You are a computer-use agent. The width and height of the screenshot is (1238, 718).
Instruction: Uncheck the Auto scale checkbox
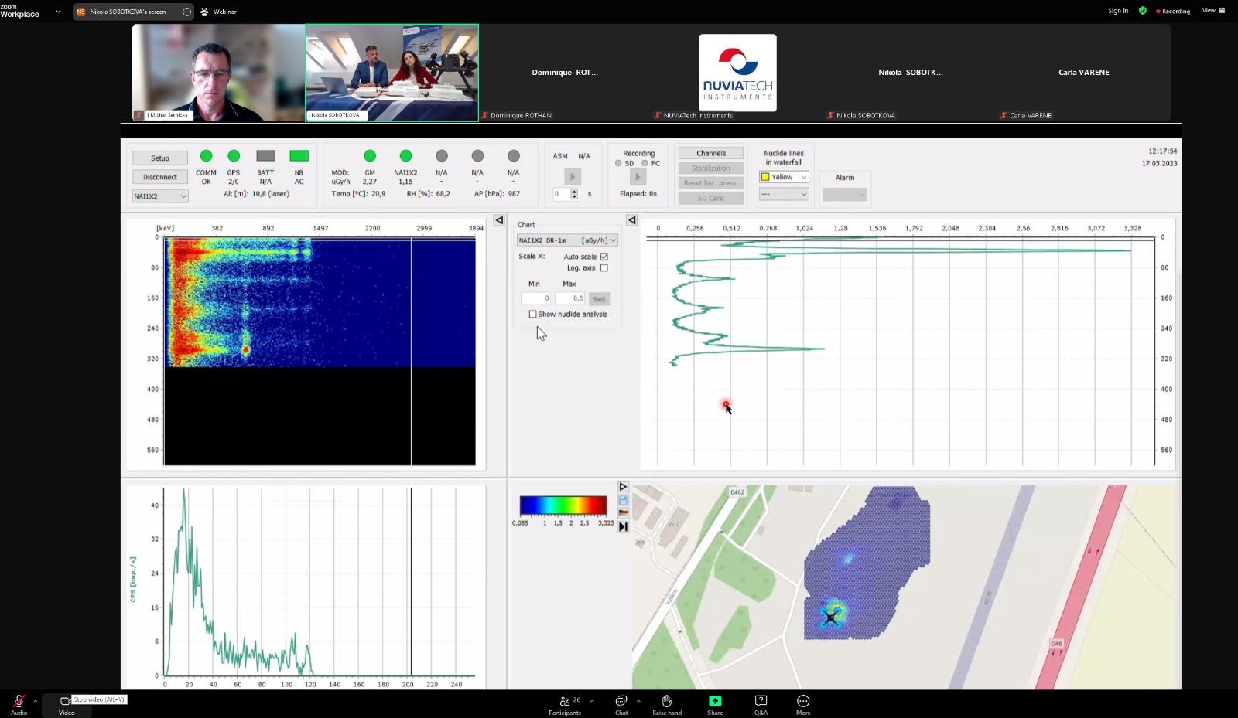[604, 257]
